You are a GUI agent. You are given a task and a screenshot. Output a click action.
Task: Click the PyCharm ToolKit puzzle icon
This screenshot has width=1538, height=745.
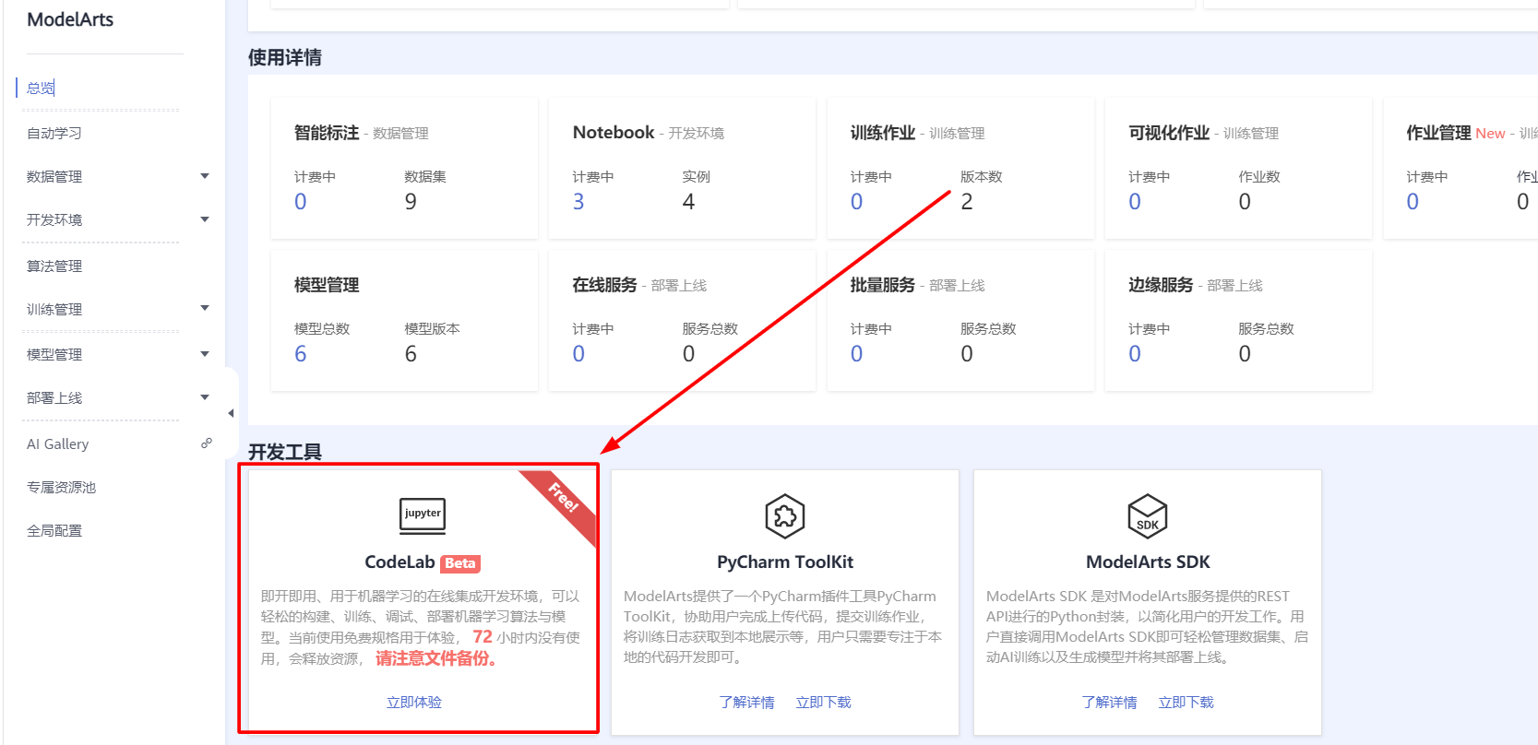pos(785,516)
